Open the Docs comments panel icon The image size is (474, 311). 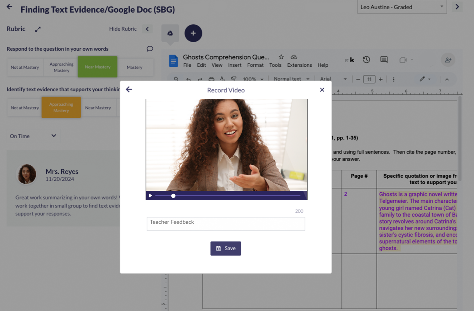click(384, 60)
